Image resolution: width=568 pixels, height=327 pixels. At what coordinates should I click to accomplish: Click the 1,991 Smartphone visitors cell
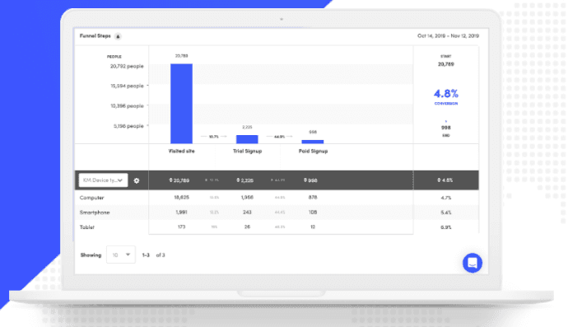pos(181,212)
